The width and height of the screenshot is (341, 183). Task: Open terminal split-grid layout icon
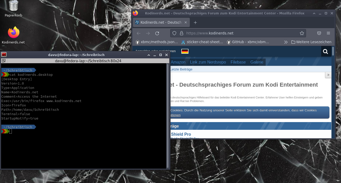(4, 61)
